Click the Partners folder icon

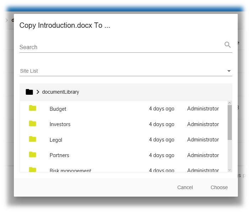coord(32,155)
